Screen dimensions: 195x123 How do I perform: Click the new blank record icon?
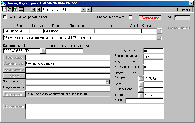(x=4, y=9)
